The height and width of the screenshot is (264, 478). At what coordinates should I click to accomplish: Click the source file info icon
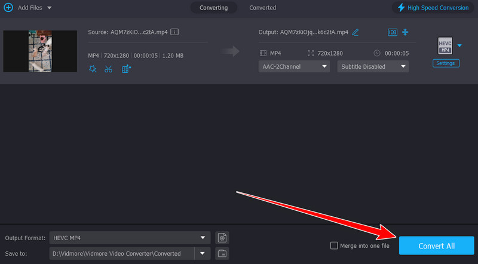(175, 32)
